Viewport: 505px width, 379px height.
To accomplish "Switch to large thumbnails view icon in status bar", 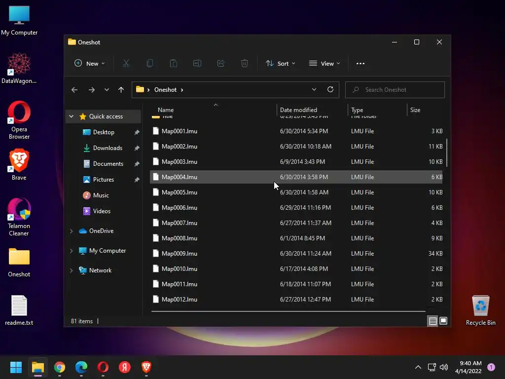I will pos(443,321).
